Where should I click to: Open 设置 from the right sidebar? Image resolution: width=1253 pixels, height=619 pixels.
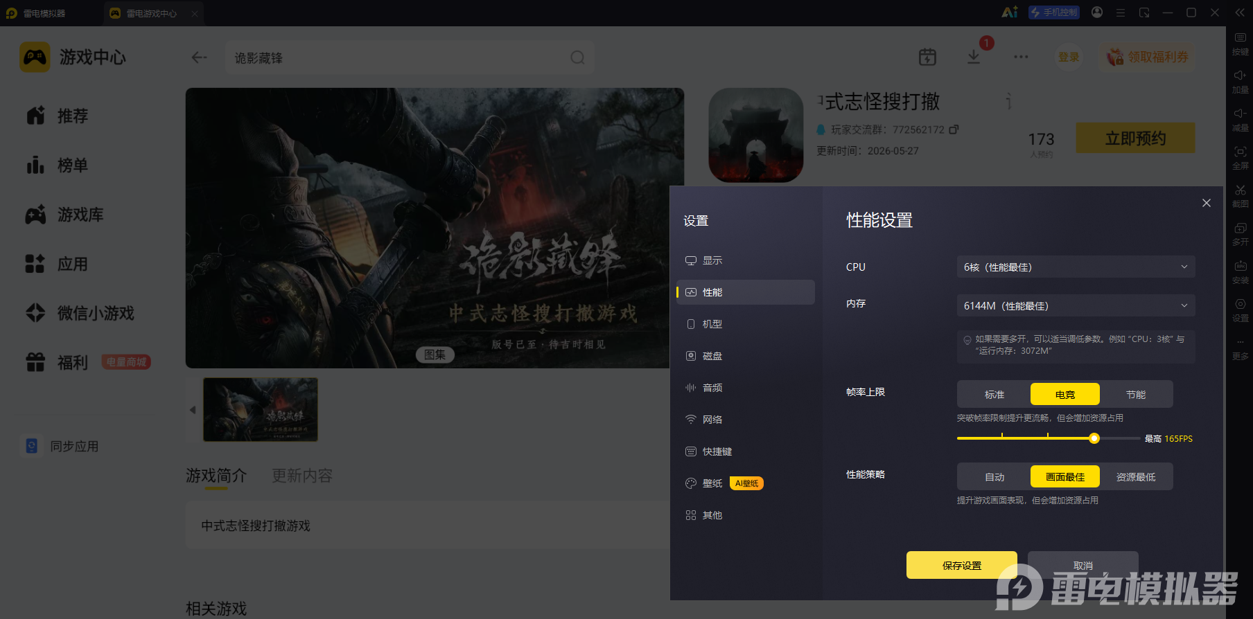click(x=1240, y=309)
